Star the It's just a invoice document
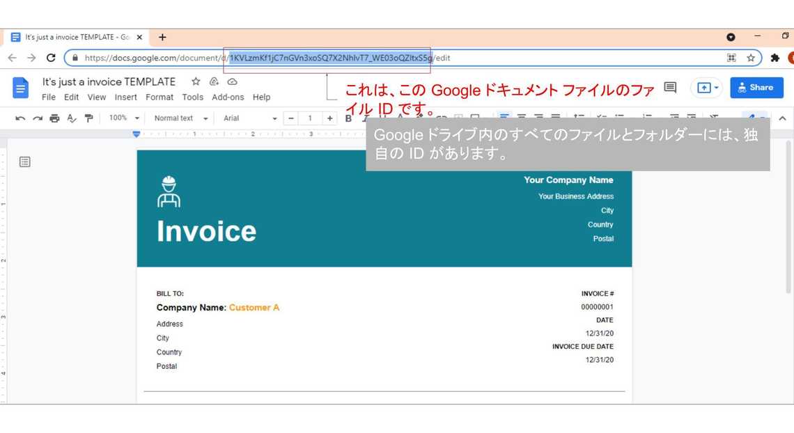The height and width of the screenshot is (433, 794). coord(196,82)
